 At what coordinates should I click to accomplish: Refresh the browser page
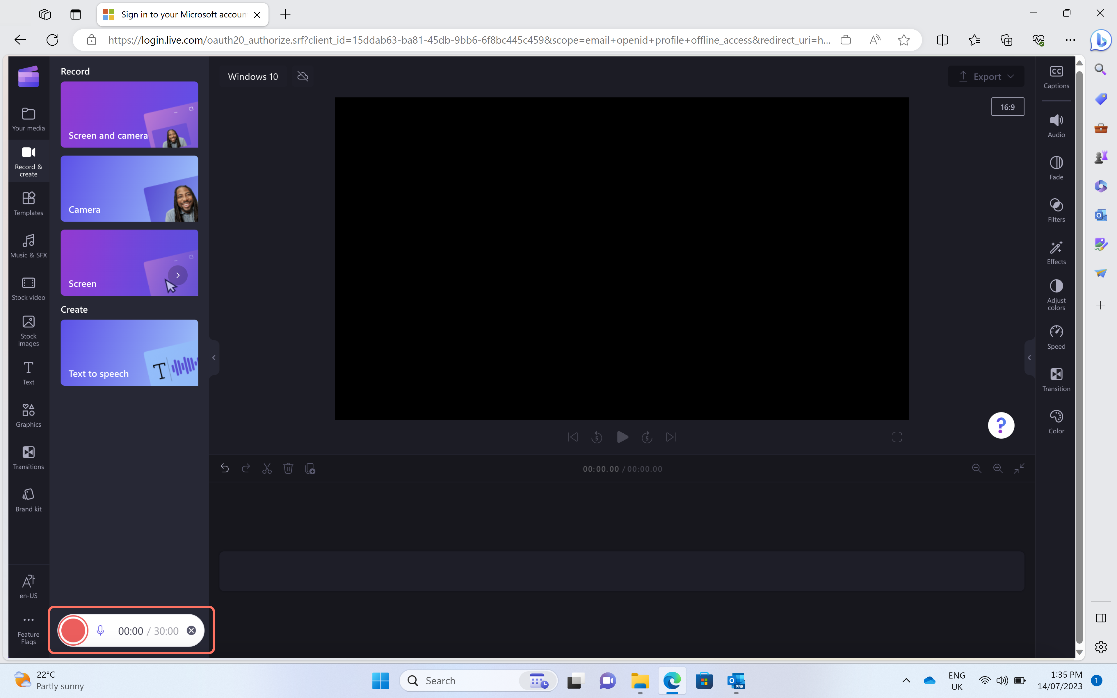[x=52, y=40]
